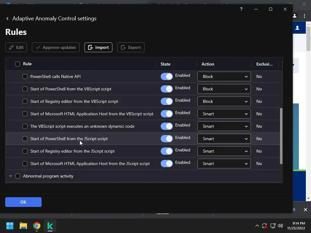Open Action dropdown for HTML Application Host from JScript
Screen dimensions: 311x233
click(x=224, y=164)
